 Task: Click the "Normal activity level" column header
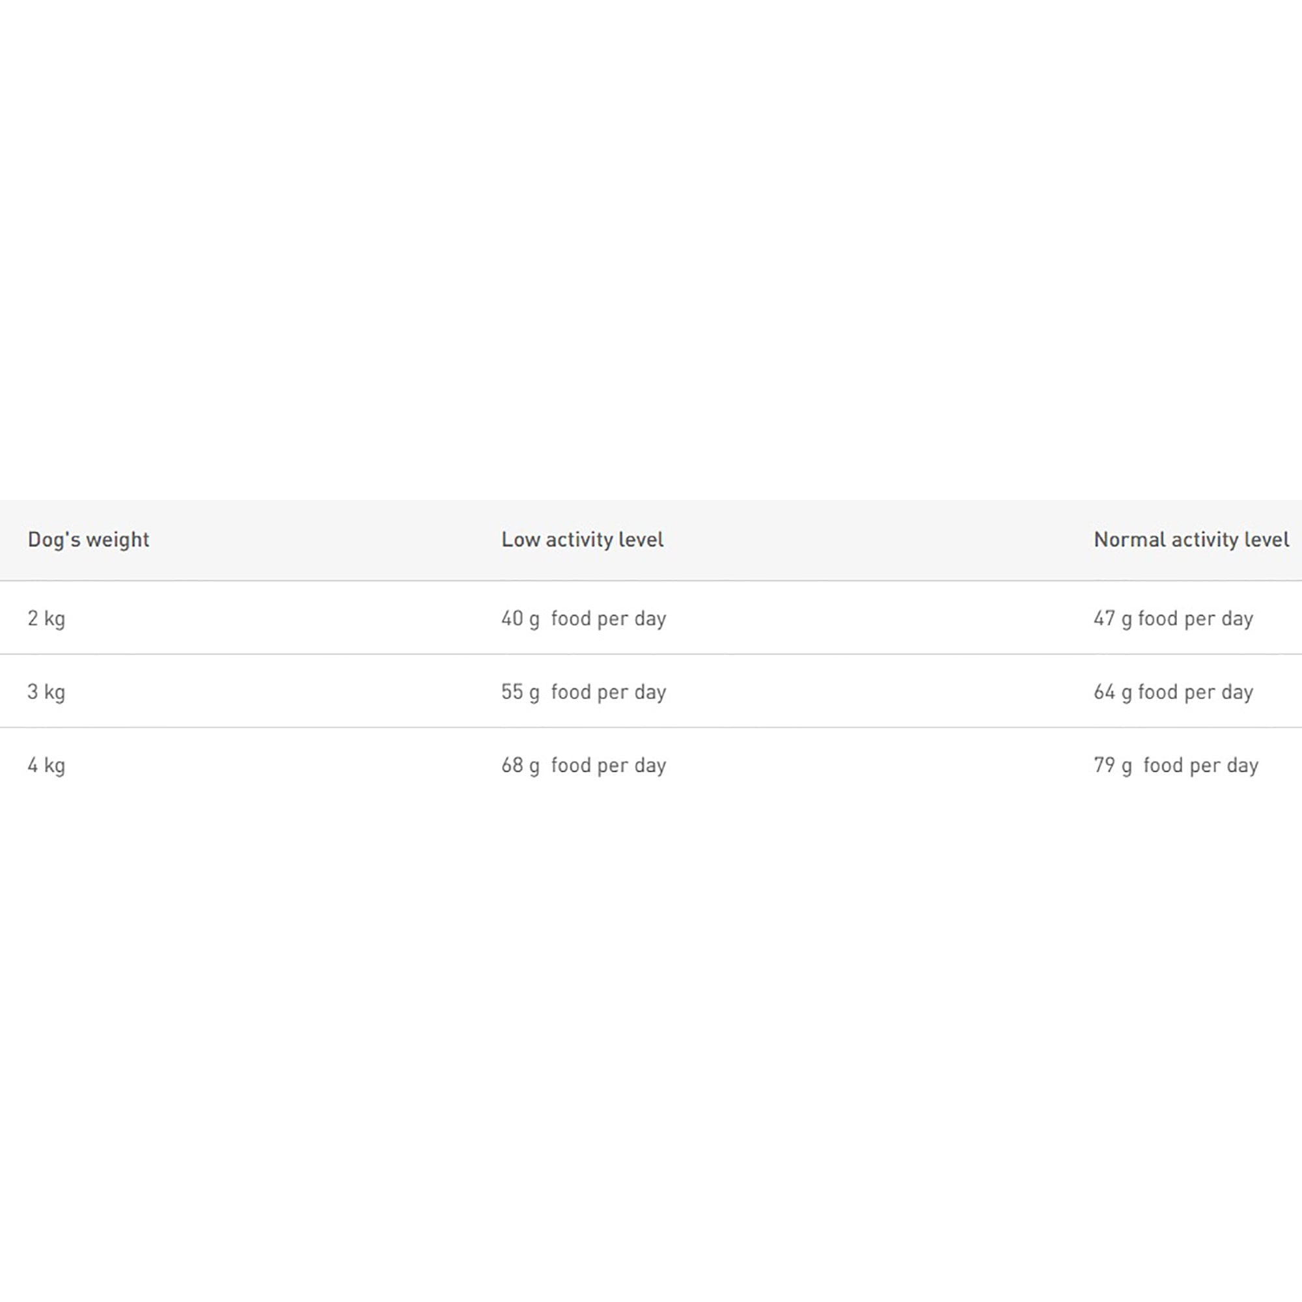[x=1191, y=540]
